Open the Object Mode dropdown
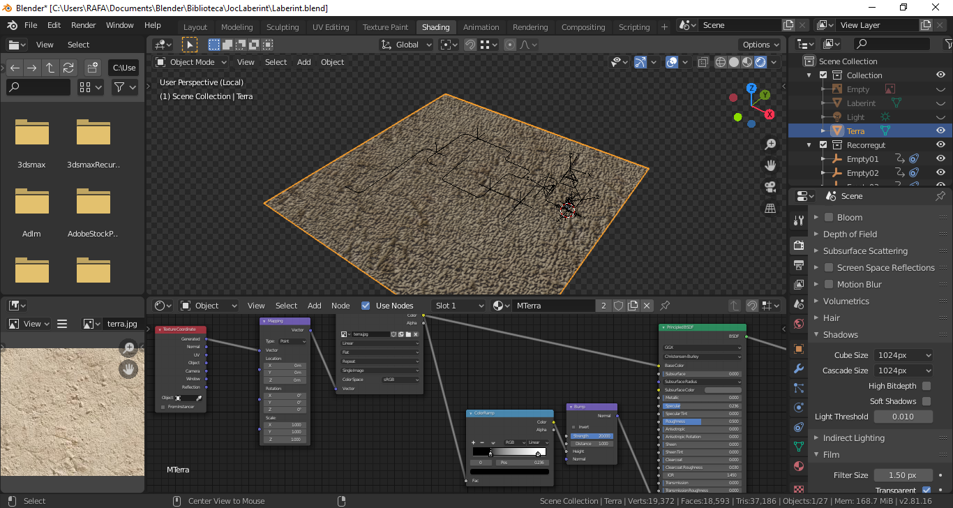Viewport: 953px width, 508px height. click(191, 62)
